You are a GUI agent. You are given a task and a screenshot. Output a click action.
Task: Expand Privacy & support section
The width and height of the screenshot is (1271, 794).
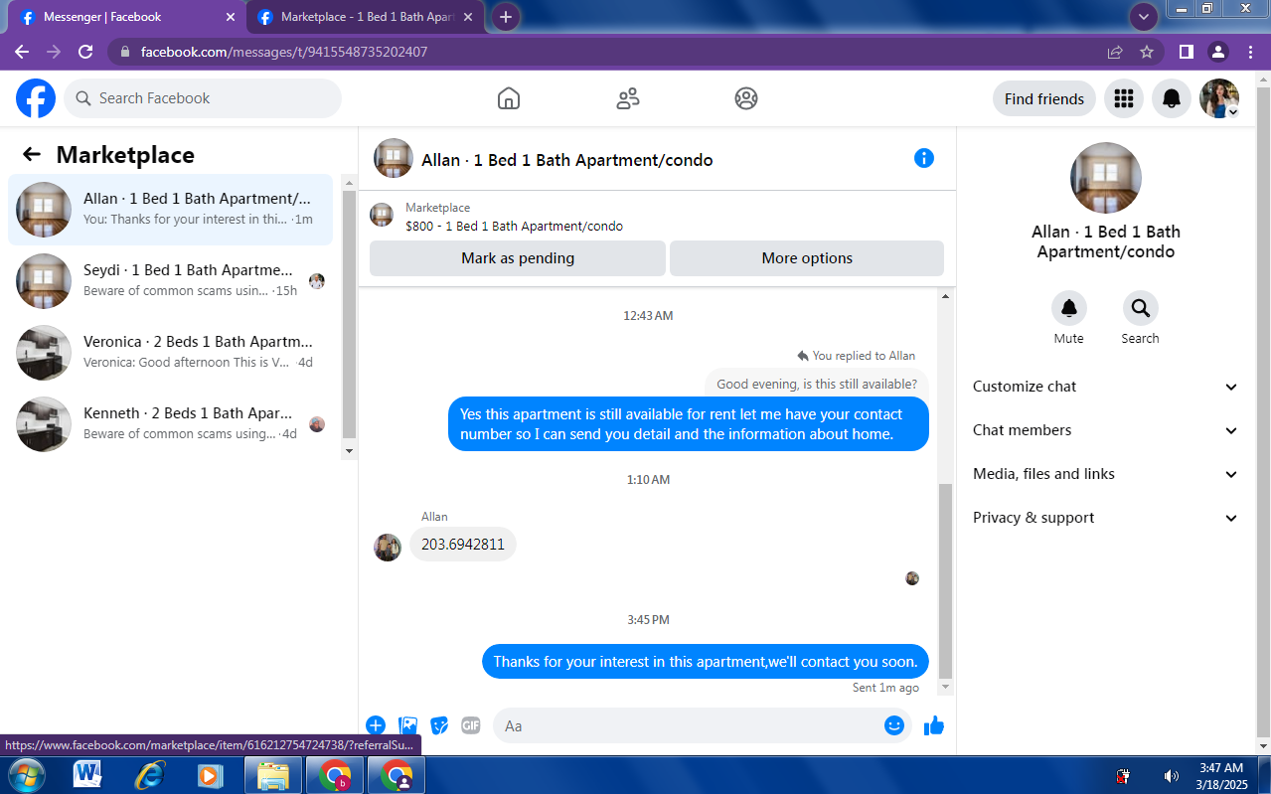coord(1105,518)
